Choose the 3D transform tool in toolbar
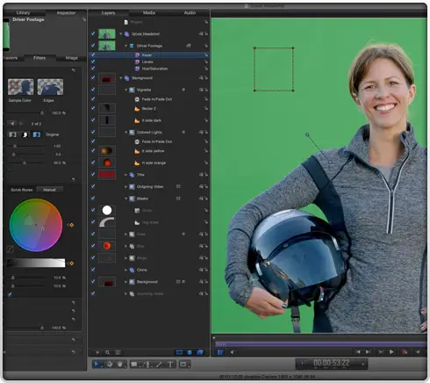The height and width of the screenshot is (383, 430). click(x=110, y=365)
